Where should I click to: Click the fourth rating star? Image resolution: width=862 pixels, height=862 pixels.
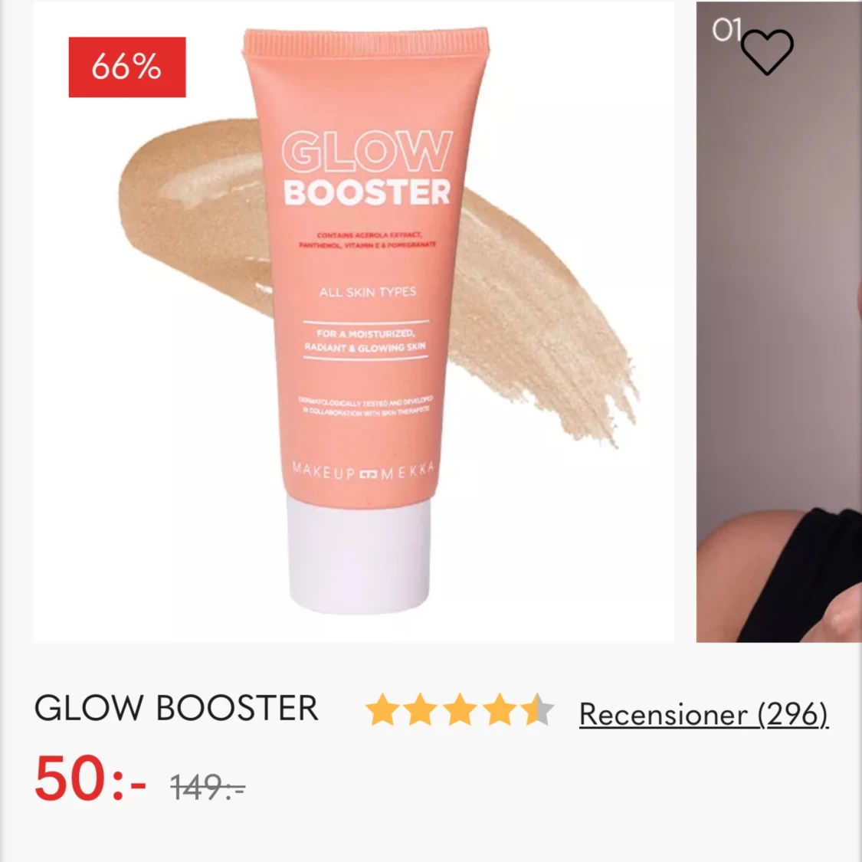[x=499, y=710]
